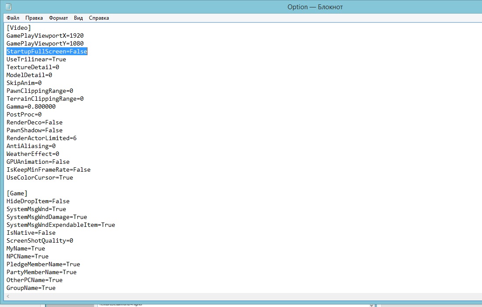Place cursor at end of GamePlayViewportX=1920

coord(84,35)
